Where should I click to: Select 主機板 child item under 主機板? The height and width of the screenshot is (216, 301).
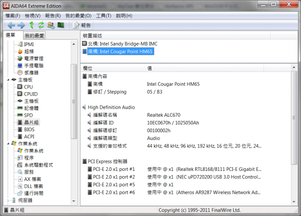tap(32, 101)
